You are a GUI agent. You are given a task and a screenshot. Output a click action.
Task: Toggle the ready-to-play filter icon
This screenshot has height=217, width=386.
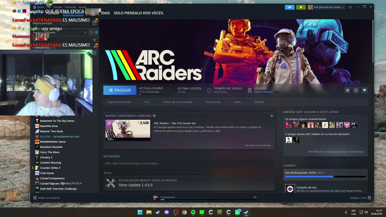tap(96, 32)
